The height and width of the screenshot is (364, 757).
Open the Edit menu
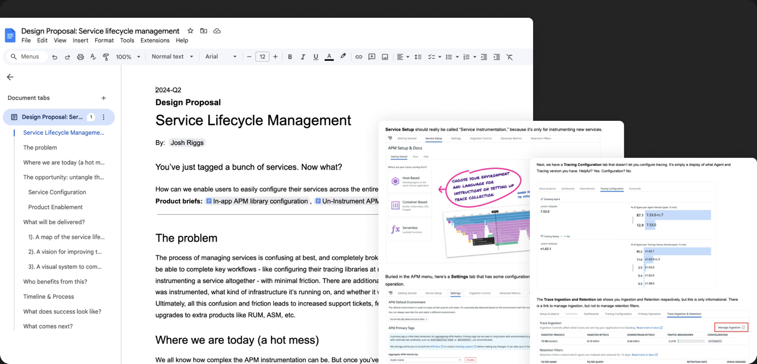tap(42, 40)
